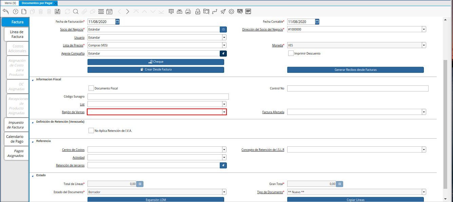
Task: Click the vertical scrollbar thumb
Action: click(446, 124)
